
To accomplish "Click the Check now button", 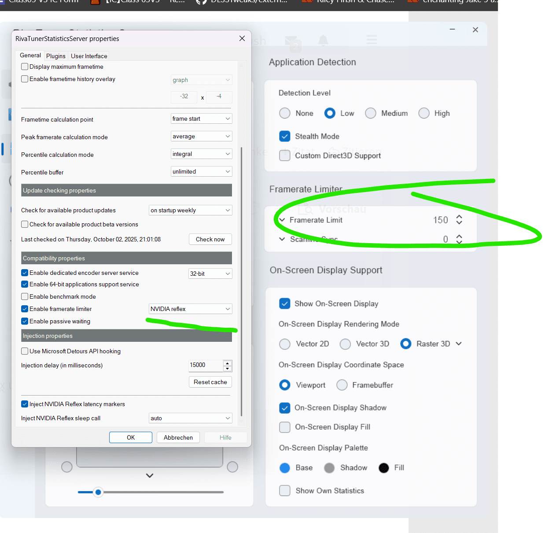I will click(x=210, y=239).
